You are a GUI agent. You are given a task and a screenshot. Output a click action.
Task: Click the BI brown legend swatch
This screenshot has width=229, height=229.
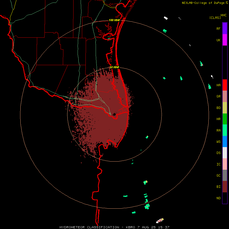point(225,187)
